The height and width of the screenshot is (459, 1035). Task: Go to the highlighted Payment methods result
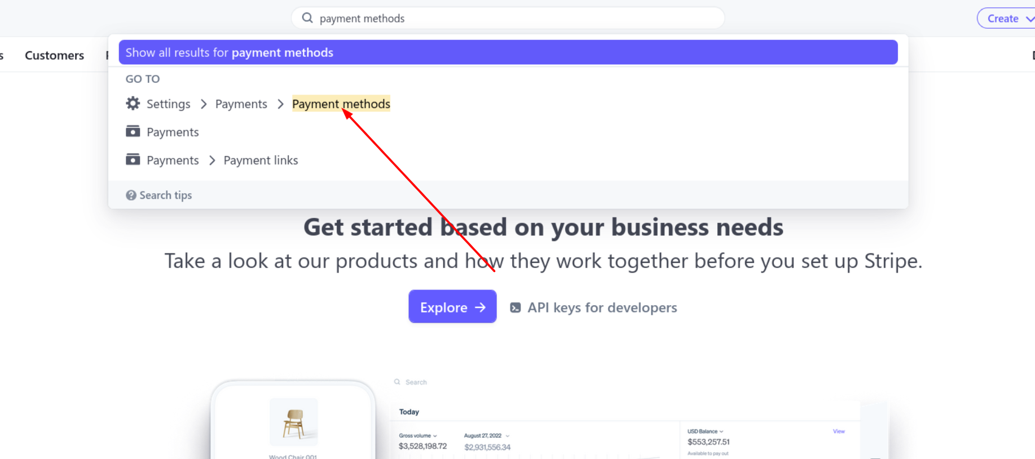click(341, 104)
